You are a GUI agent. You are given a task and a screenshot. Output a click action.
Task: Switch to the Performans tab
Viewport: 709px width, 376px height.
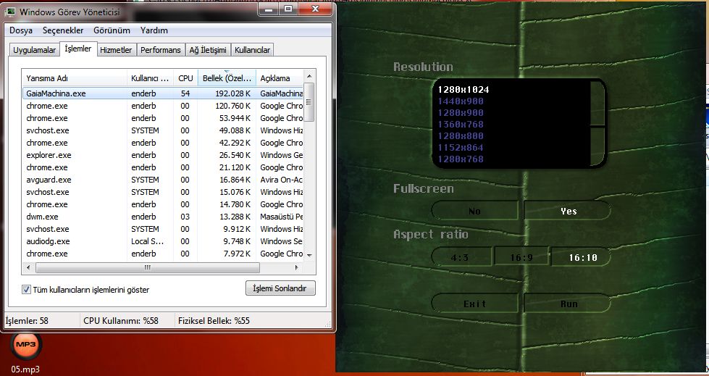pyautogui.click(x=161, y=50)
